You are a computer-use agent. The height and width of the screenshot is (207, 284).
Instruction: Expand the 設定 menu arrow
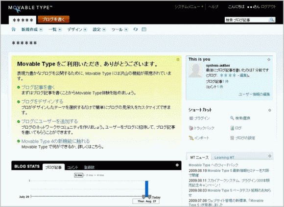104,29
